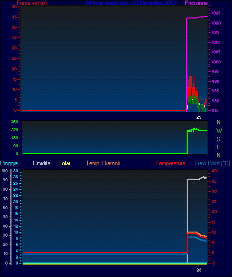Click the "E" compass letter
The height and width of the screenshot is (277, 232).
click(218, 147)
